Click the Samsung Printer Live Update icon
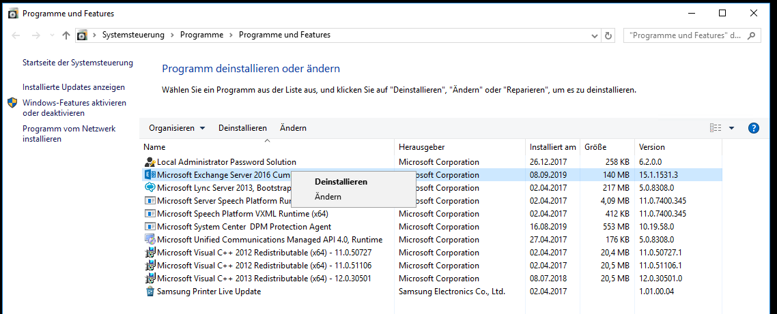 click(150, 292)
